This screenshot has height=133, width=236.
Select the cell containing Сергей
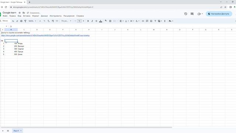coord(24,49)
